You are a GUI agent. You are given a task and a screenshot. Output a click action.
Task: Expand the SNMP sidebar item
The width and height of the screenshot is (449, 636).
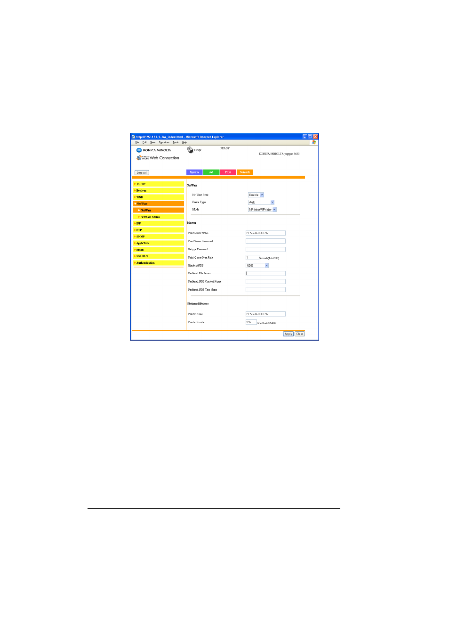pyautogui.click(x=159, y=237)
